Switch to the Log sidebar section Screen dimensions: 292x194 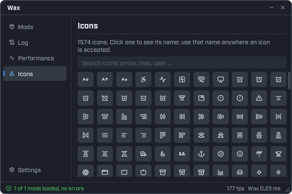pos(35,42)
